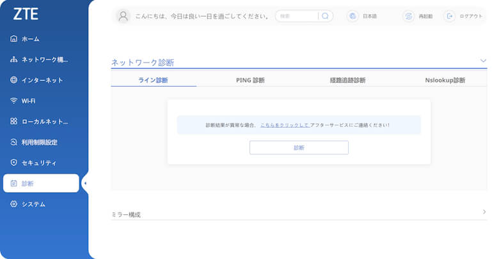Click the Internet globe icon
This screenshot has width=499, height=259.
pyautogui.click(x=13, y=80)
